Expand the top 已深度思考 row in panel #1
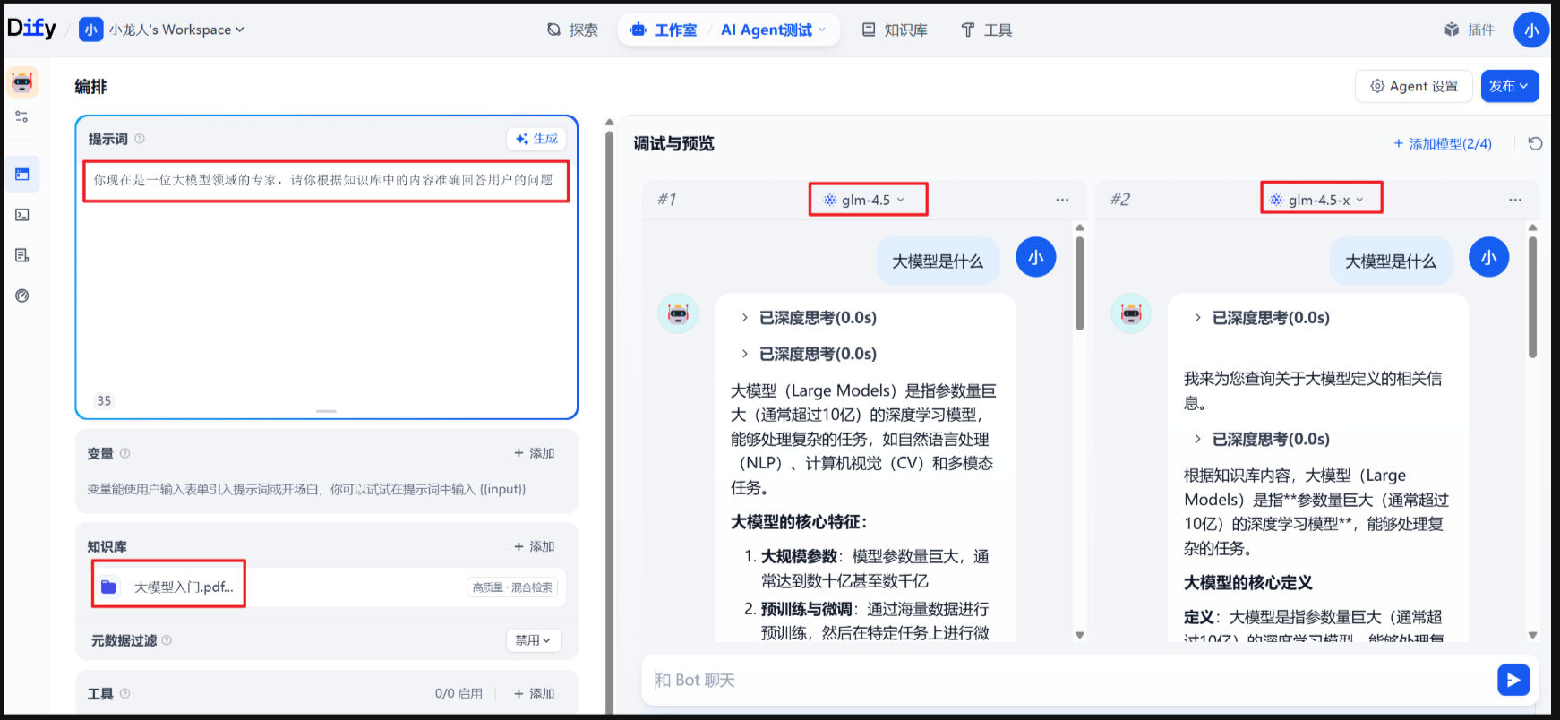1560x720 pixels. 809,317
